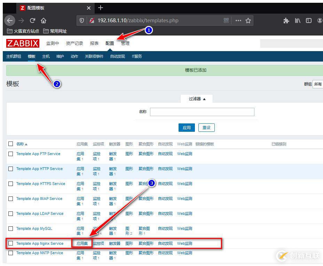This screenshot has height=266, width=323.
Task: Click the 重设 filter reset button
Action: pyautogui.click(x=206, y=128)
